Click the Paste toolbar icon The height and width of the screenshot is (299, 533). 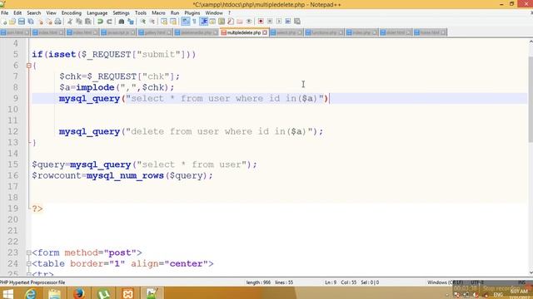coord(88,22)
